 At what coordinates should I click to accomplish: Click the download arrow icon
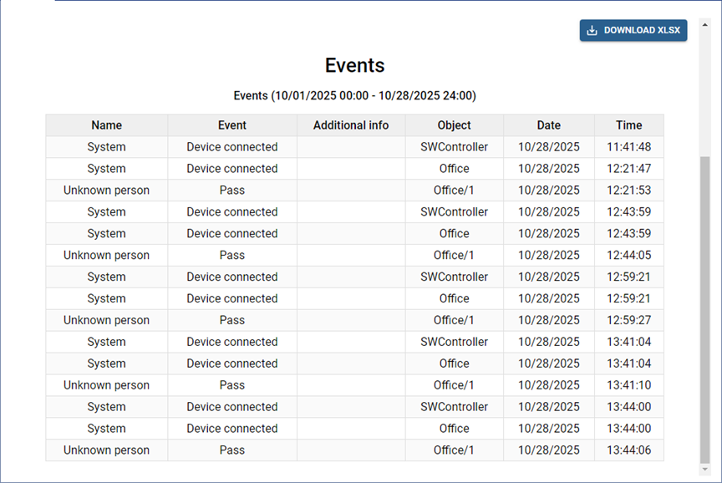592,31
